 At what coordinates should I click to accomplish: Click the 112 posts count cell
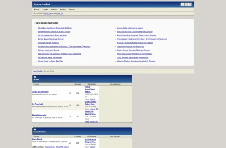pyautogui.click(x=78, y=93)
